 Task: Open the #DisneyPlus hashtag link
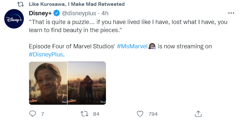pos(46,54)
